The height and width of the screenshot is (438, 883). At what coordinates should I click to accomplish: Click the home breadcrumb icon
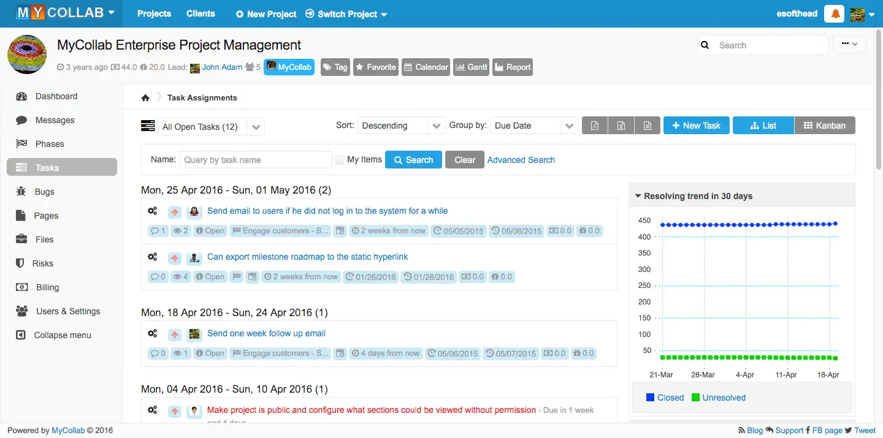(x=145, y=97)
